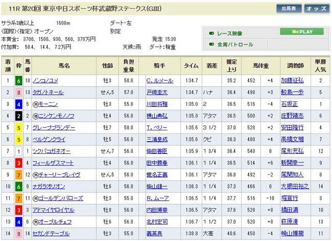Image resolution: width=332 pixels, height=241 pixels.
Task: Click jockey R.ムーア link
Action: point(159,198)
